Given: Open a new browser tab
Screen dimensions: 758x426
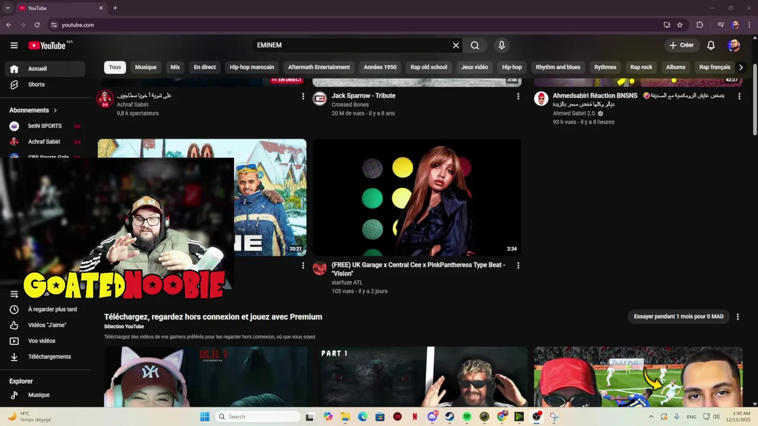Looking at the screenshot, I should tap(115, 8).
